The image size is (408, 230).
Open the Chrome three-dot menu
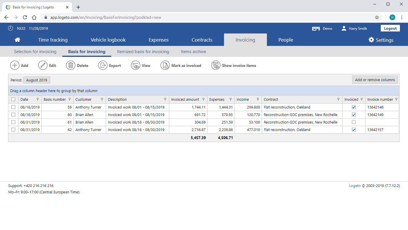click(402, 17)
